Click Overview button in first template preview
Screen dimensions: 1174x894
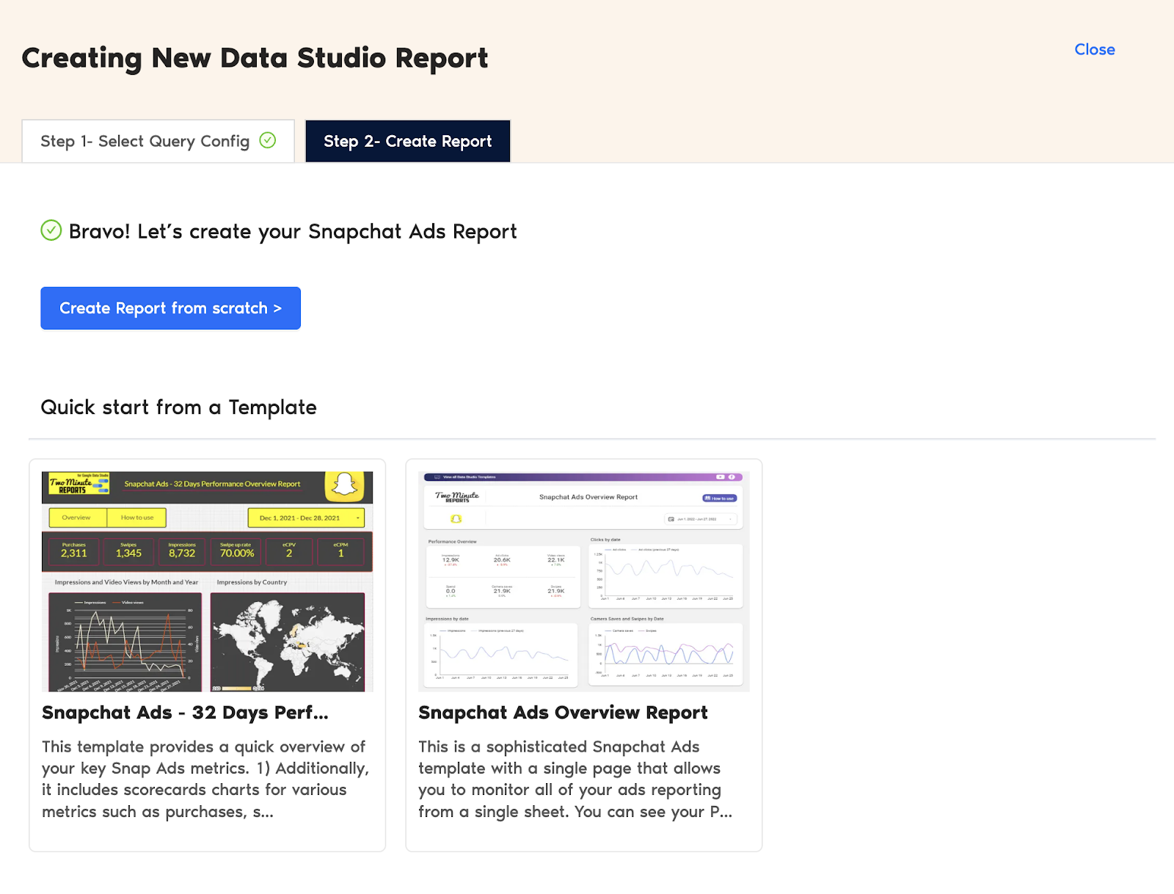point(77,517)
